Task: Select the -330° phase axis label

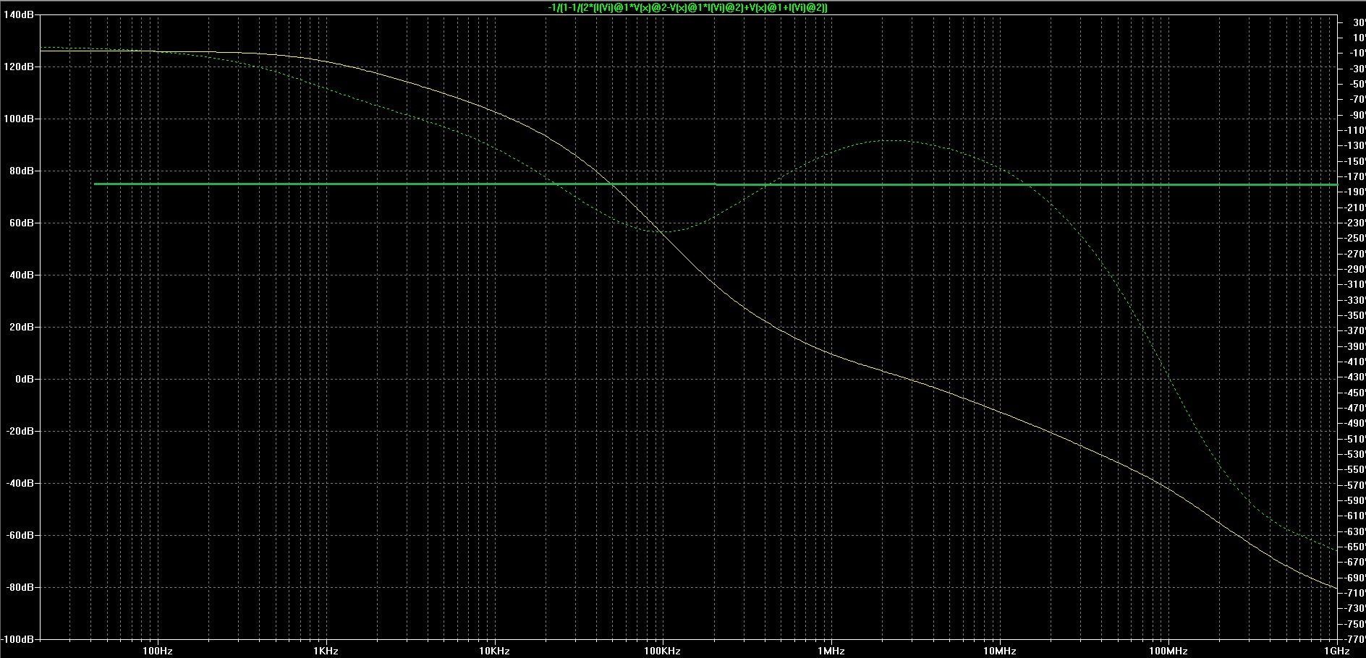Action: (1355, 300)
